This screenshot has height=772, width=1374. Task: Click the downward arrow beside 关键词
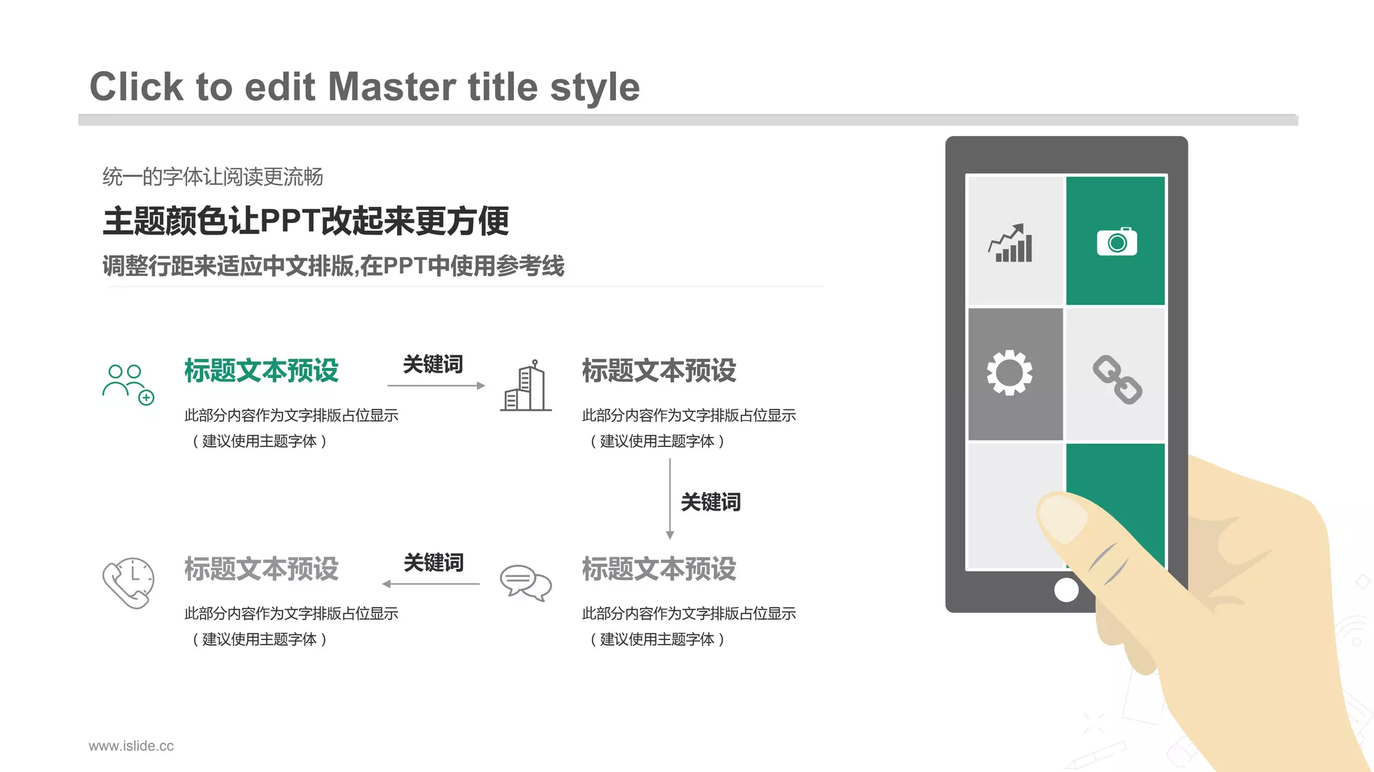[670, 499]
